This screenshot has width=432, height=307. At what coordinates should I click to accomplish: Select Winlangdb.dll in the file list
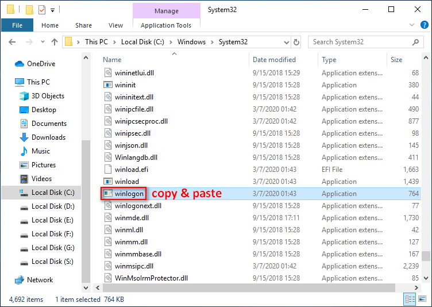(x=136, y=158)
